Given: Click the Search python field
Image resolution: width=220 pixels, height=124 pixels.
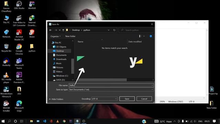Looking at the screenshot, I should point(136,30).
